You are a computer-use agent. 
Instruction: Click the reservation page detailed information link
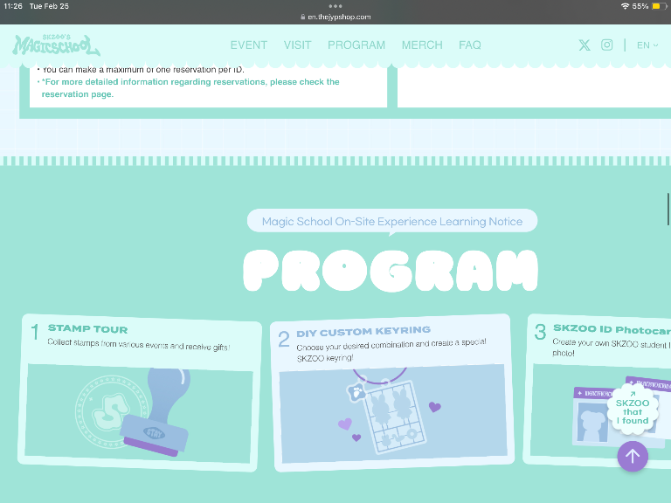point(190,87)
